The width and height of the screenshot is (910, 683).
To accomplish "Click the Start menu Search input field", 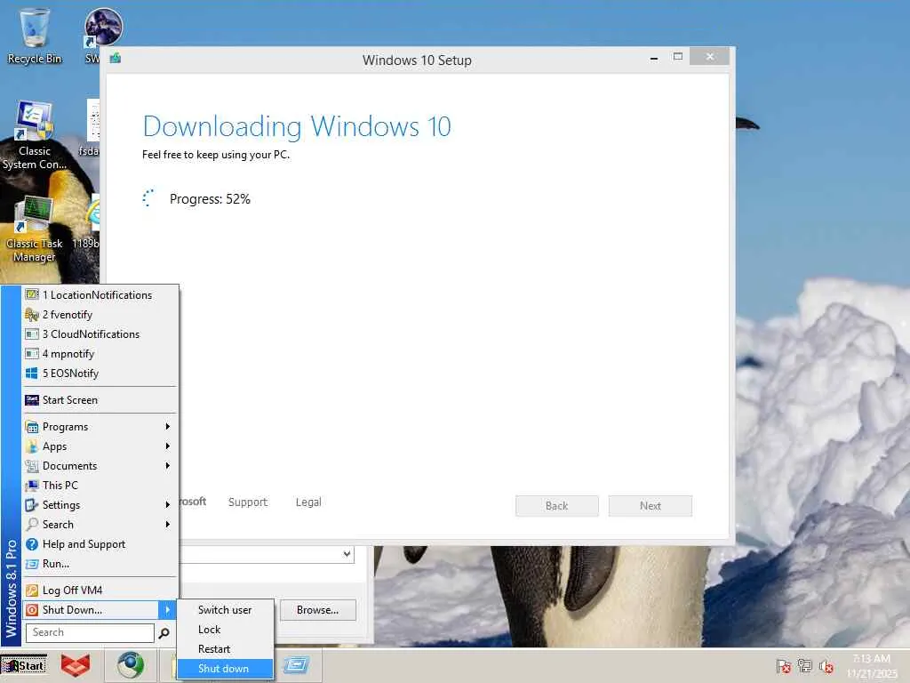I will [90, 632].
